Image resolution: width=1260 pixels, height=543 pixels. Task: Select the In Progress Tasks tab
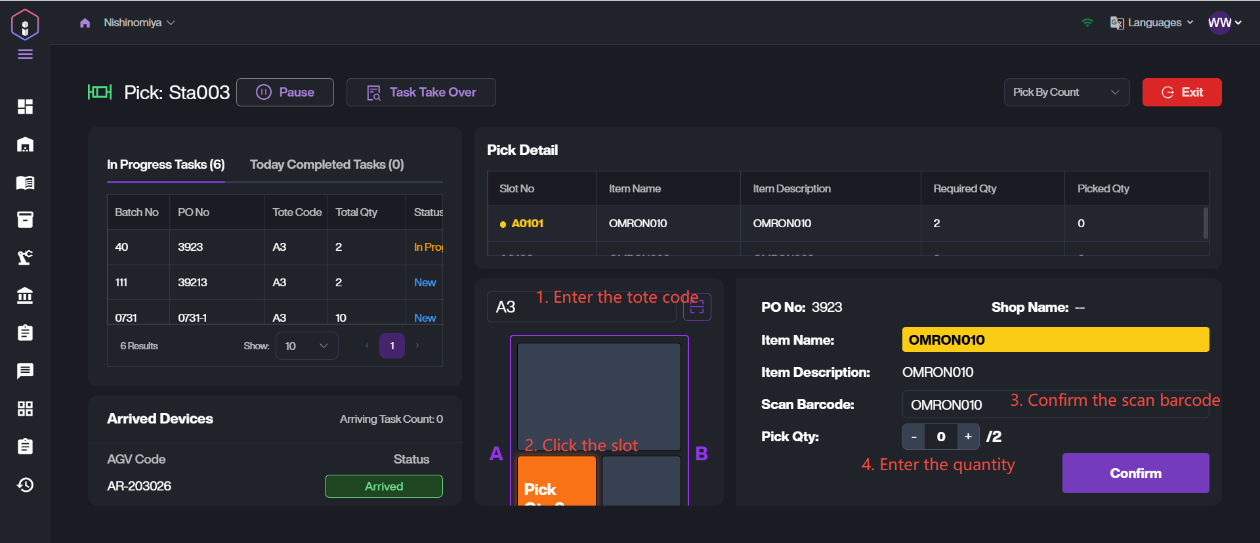(x=165, y=165)
